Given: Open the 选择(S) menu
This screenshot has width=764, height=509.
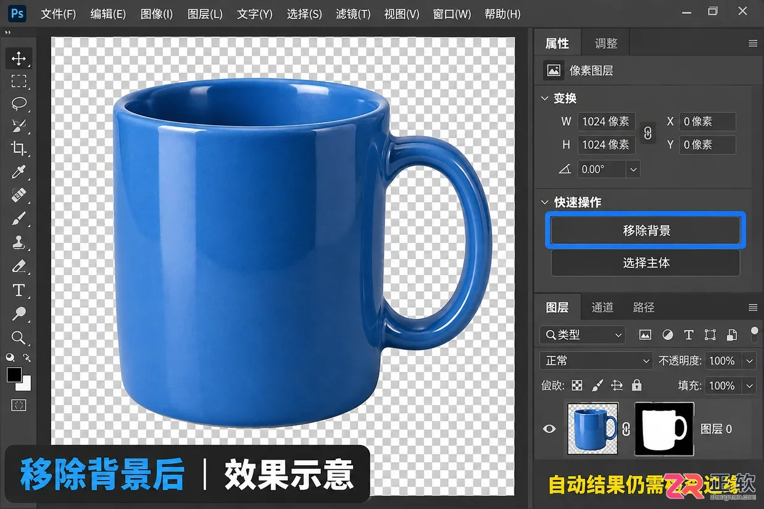Looking at the screenshot, I should point(304,14).
